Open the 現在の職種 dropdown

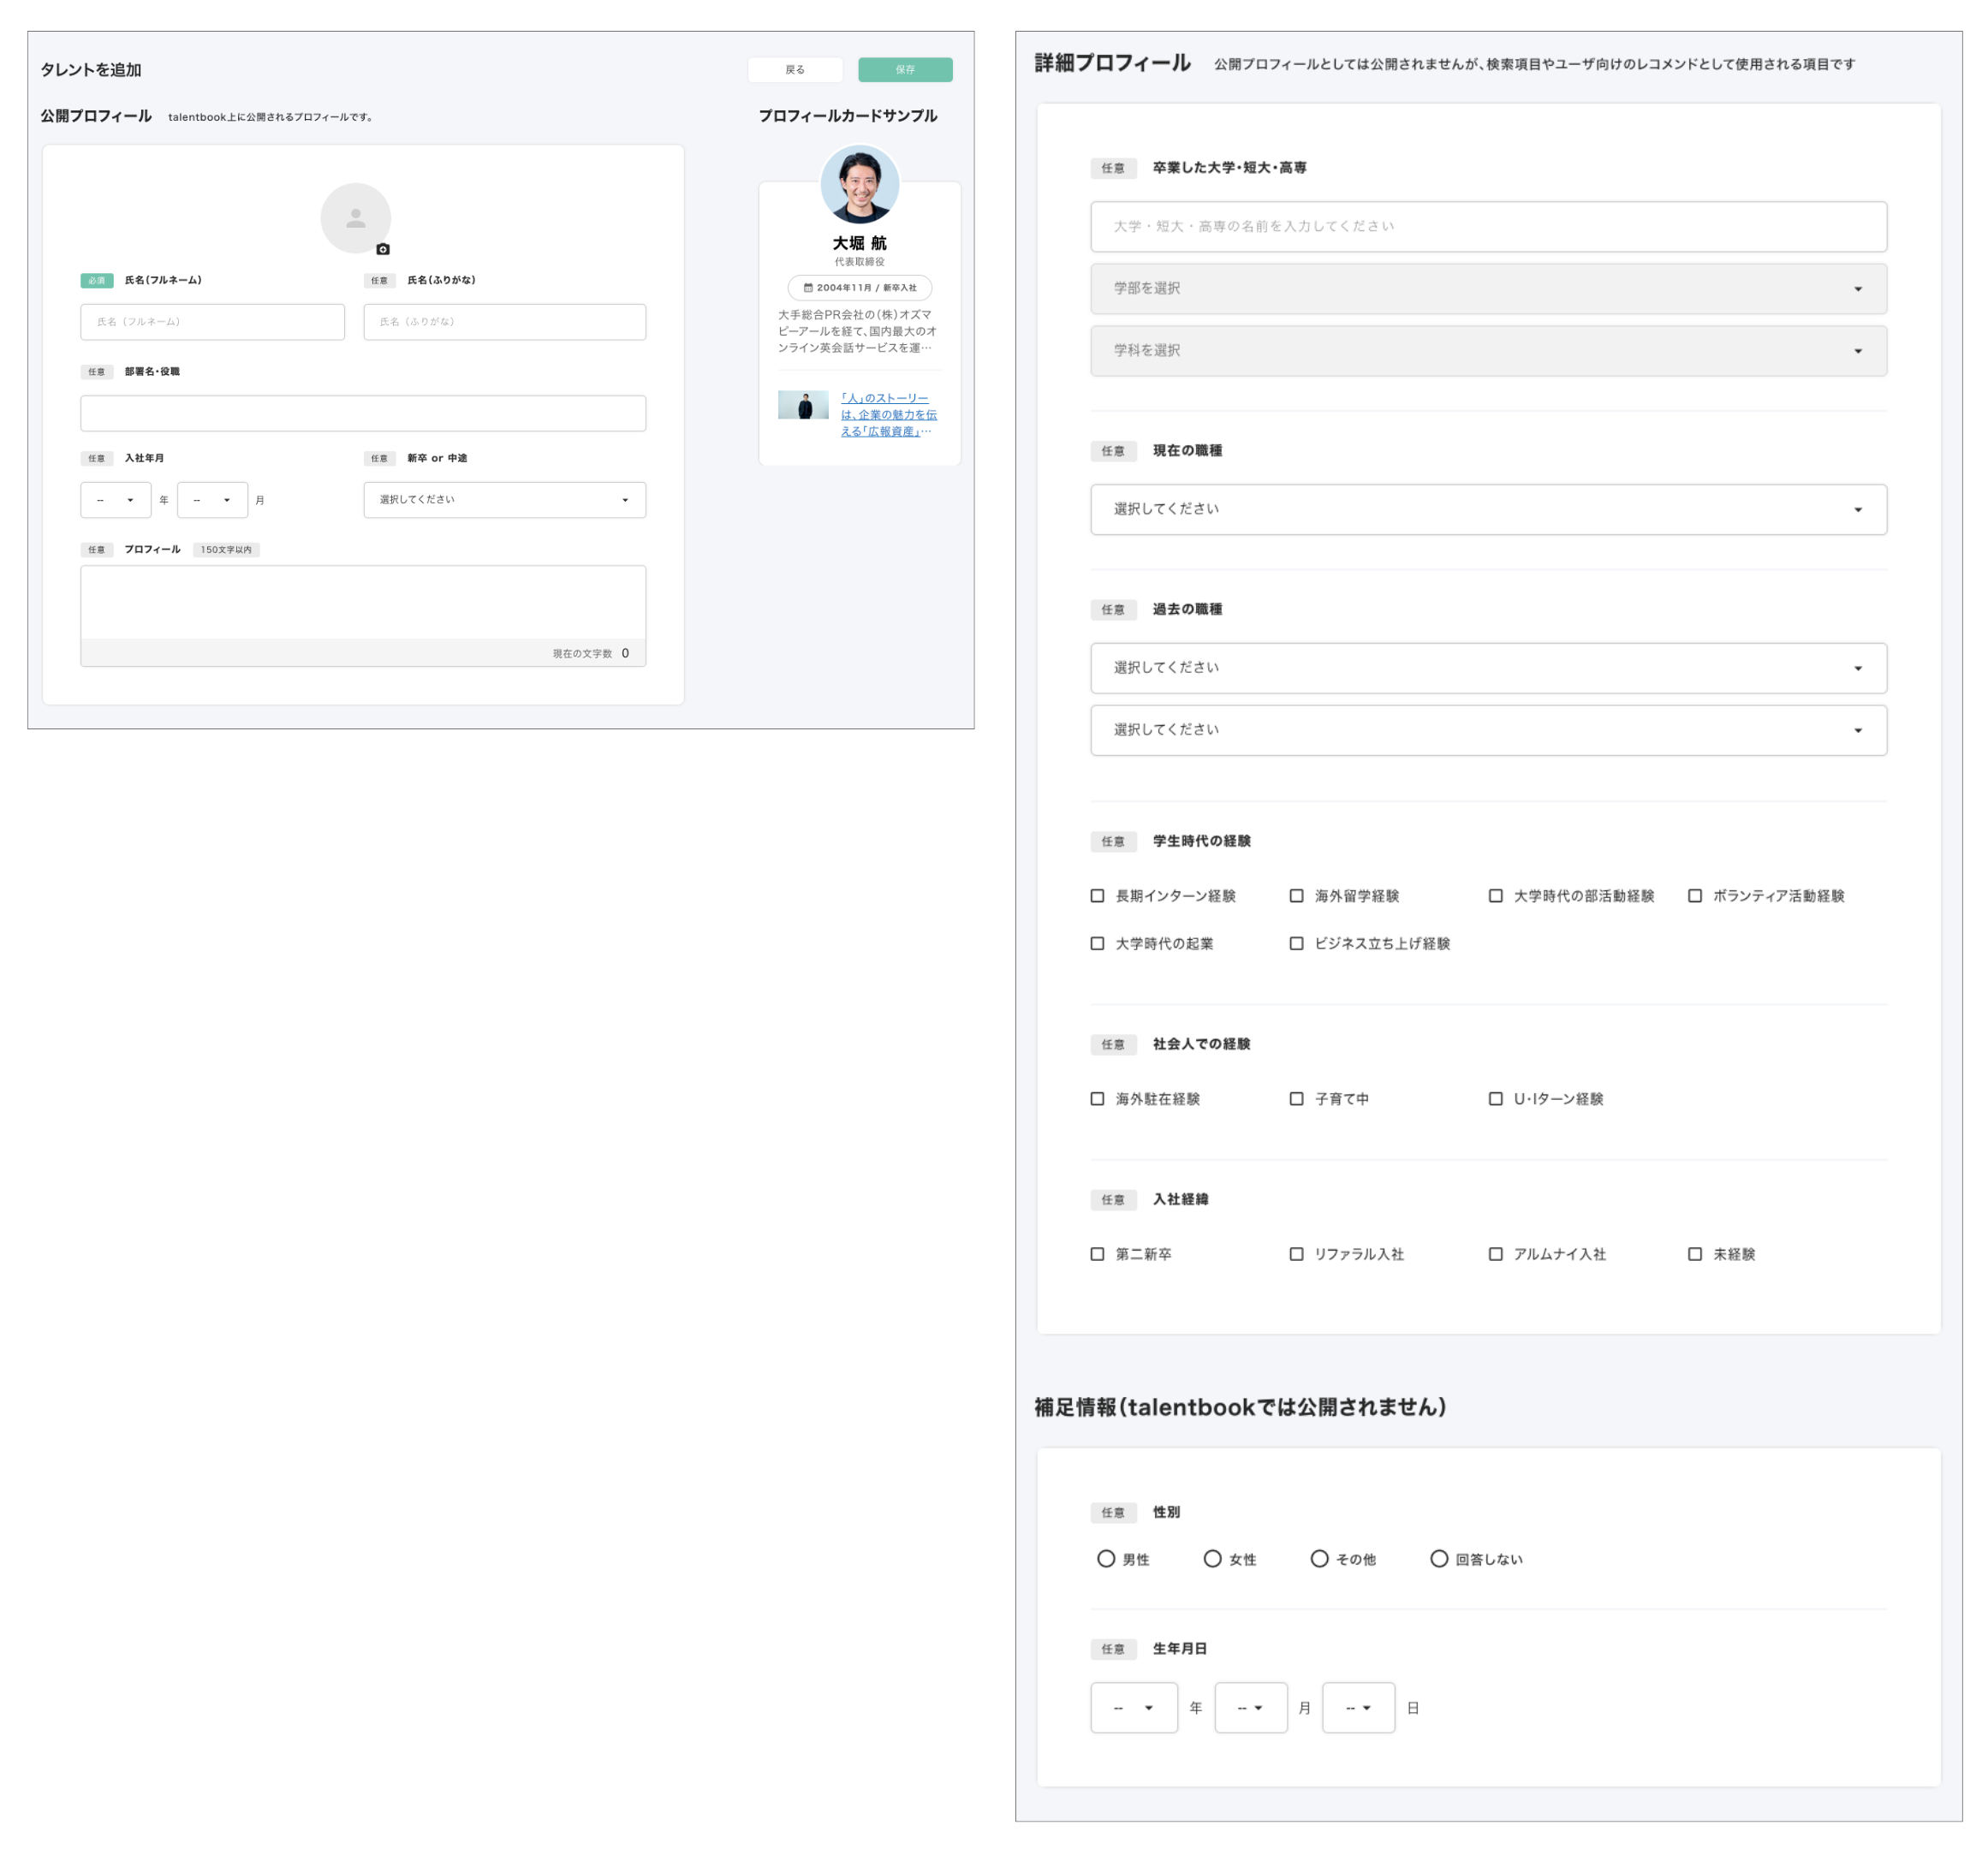click(x=1488, y=510)
